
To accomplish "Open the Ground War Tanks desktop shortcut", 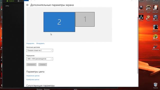I will click(148, 9).
